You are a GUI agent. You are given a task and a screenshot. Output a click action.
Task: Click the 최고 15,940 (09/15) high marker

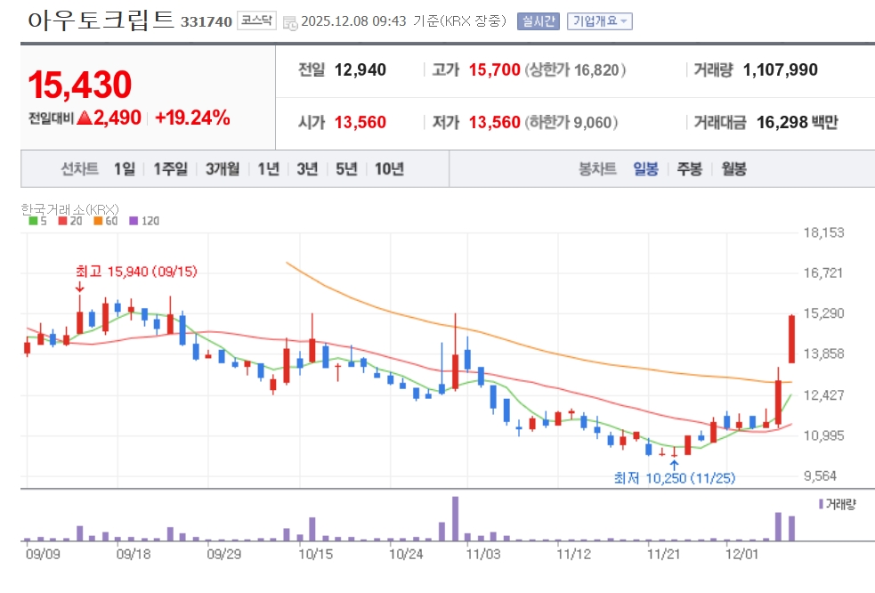(137, 272)
